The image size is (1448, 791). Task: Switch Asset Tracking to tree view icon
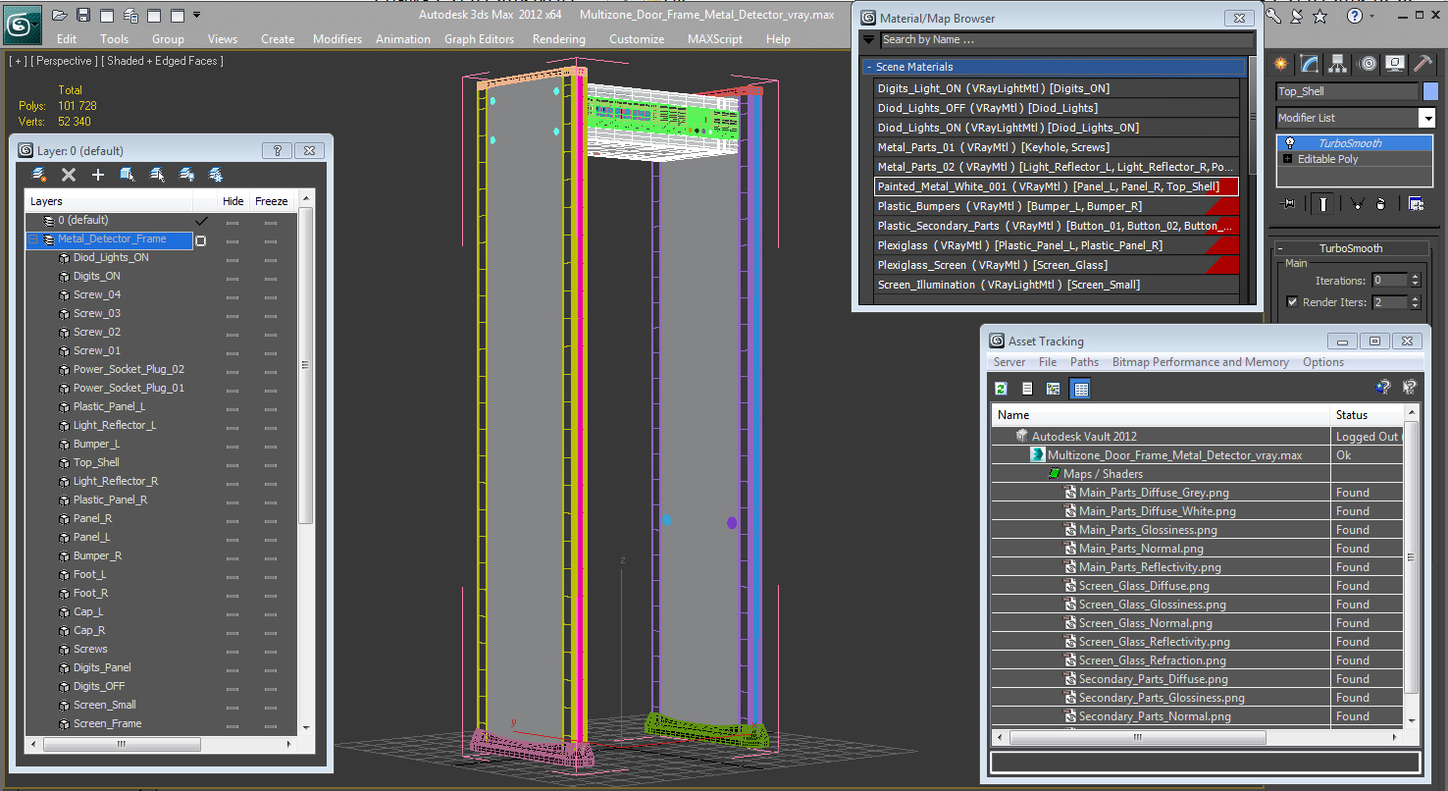click(x=1054, y=389)
